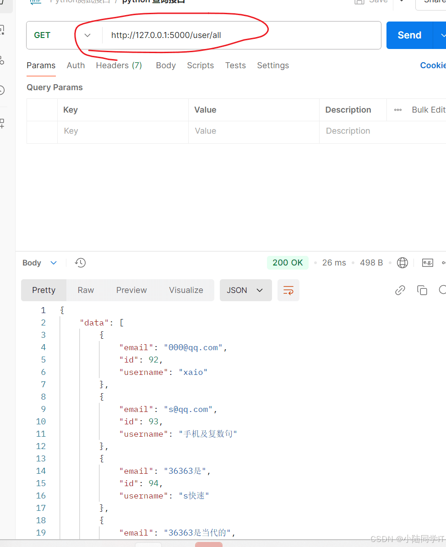Click the "000@qq.com" email value
Image resolution: width=446 pixels, height=547 pixels.
(193, 348)
